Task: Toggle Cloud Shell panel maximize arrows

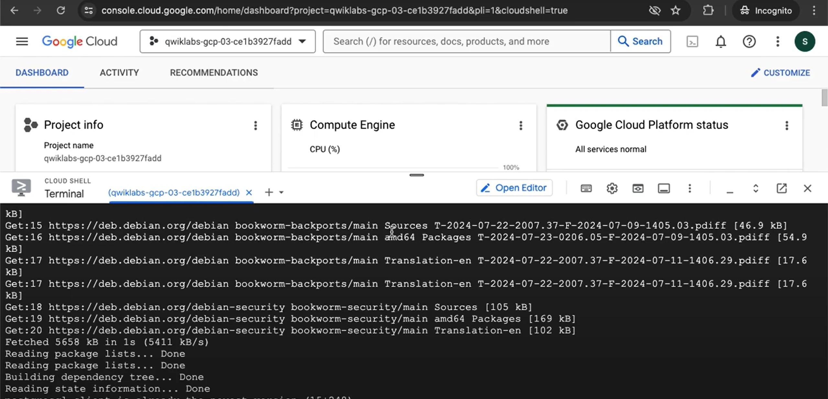Action: 756,188
